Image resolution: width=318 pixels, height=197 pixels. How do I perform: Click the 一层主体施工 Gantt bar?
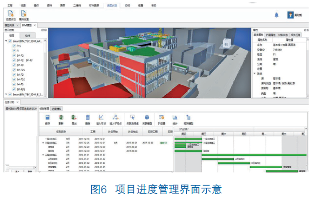pyautogui.click(x=188, y=139)
